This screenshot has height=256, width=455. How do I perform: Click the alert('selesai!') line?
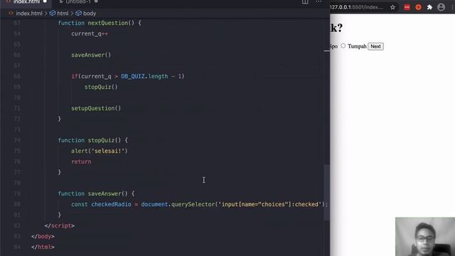(100, 151)
